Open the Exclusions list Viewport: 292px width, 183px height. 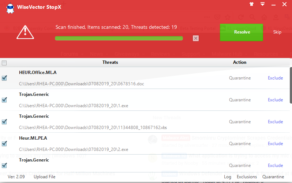[247, 177]
